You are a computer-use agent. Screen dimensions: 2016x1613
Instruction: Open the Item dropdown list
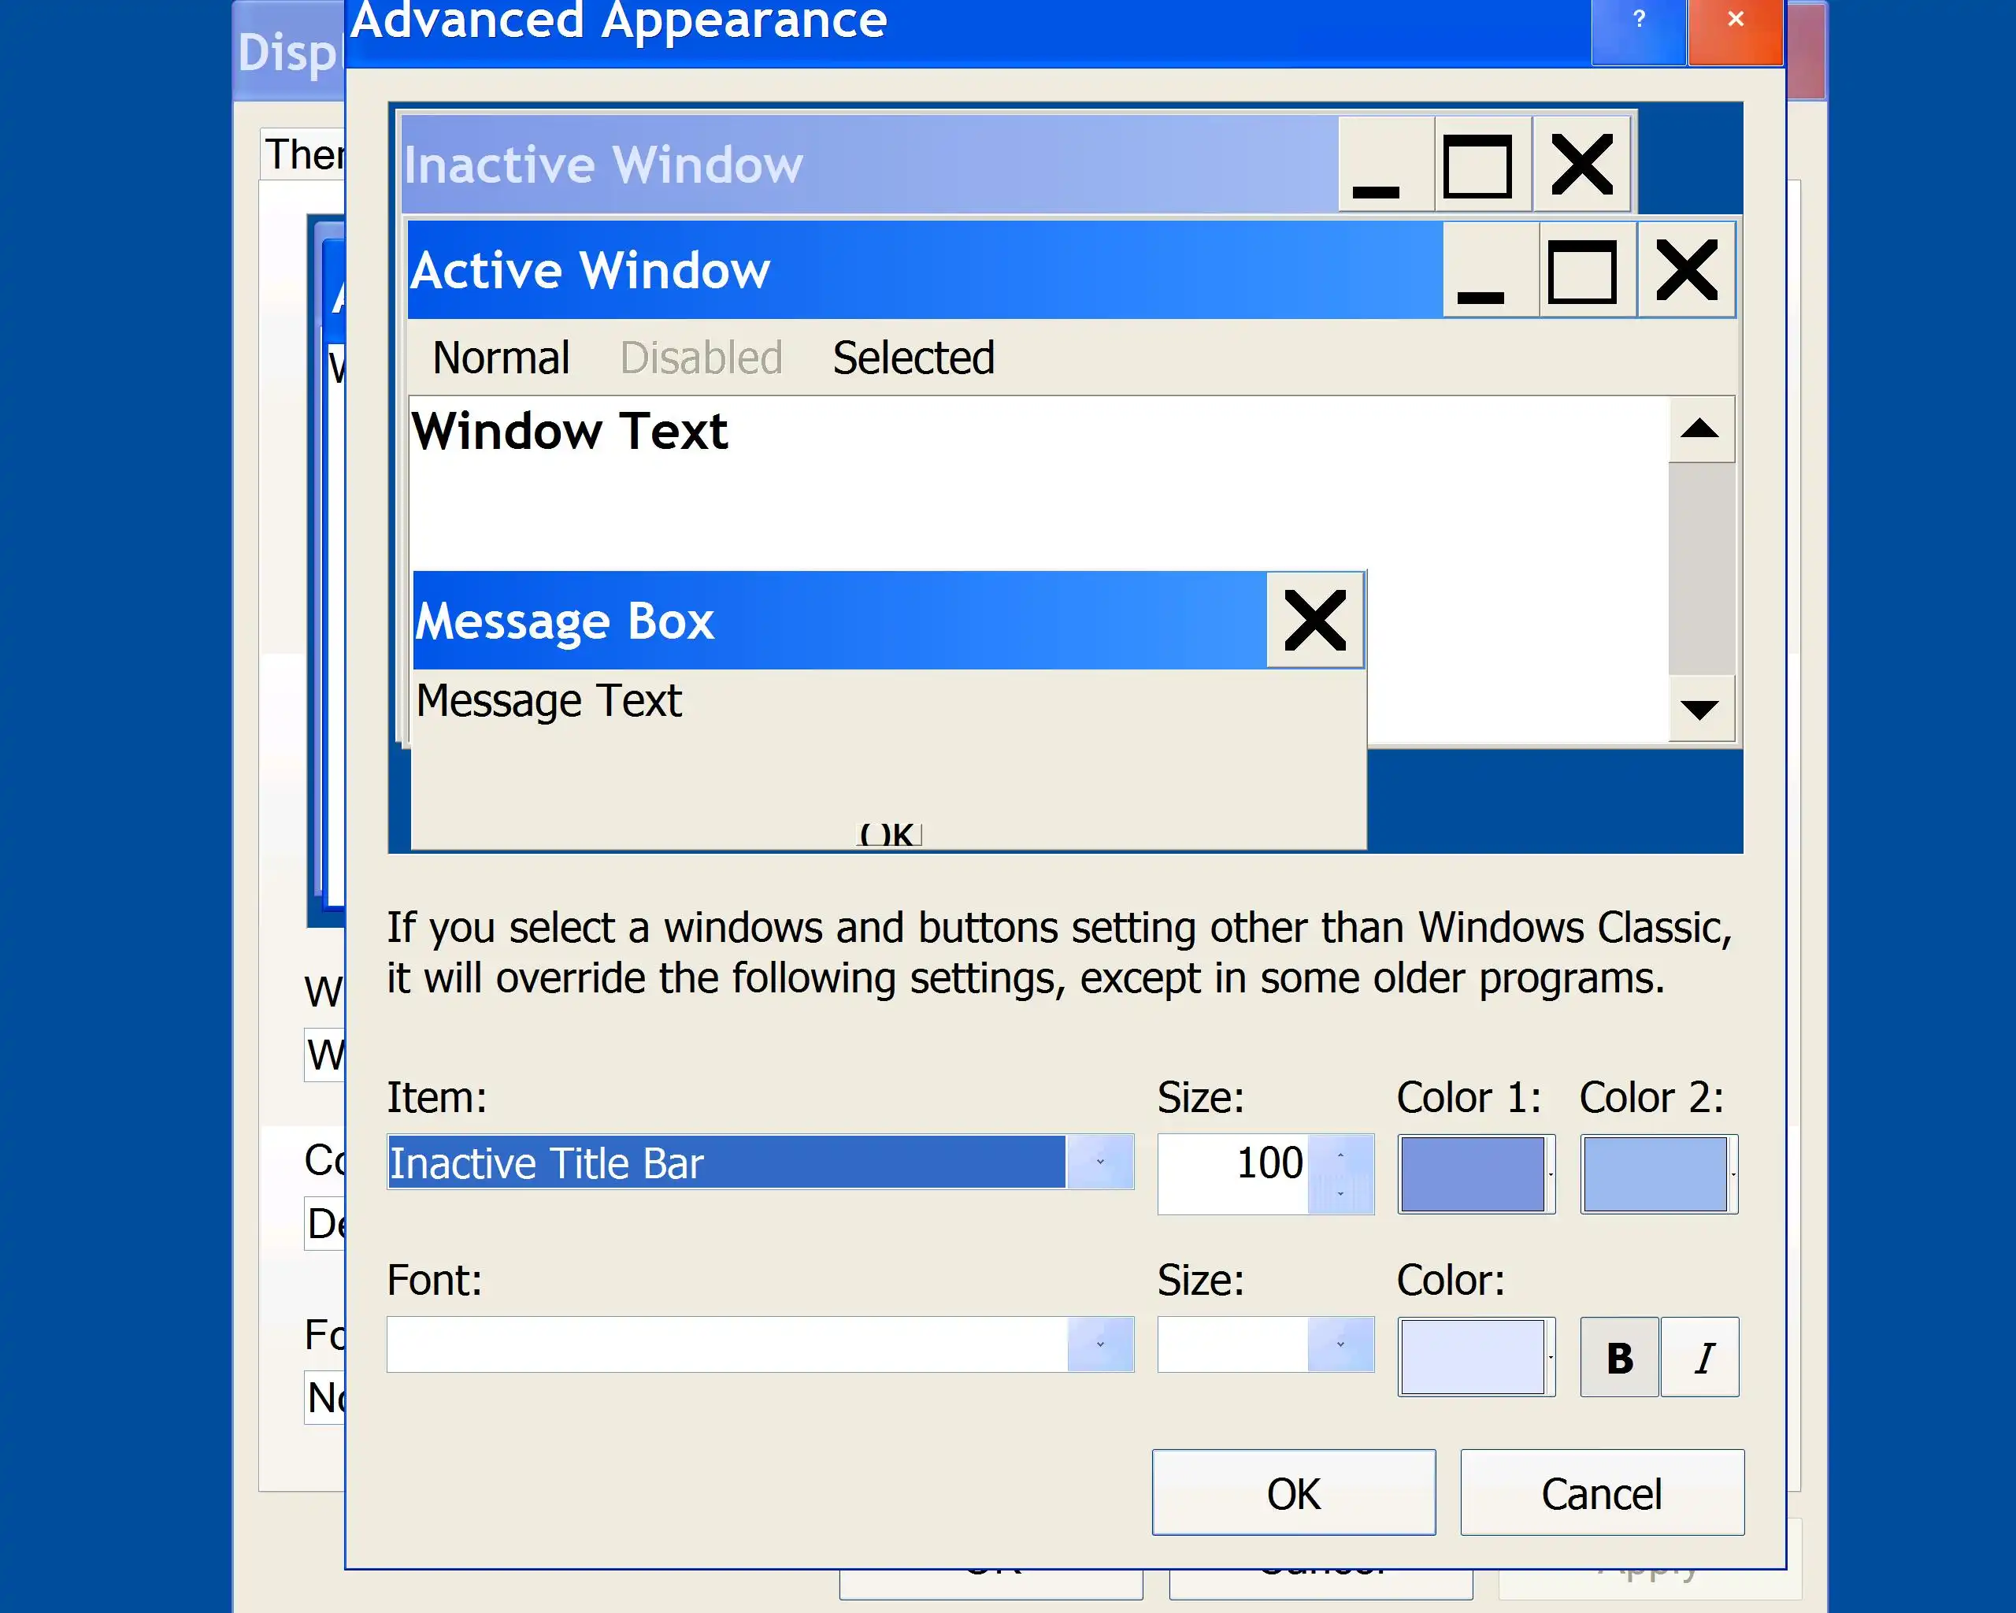(1099, 1162)
